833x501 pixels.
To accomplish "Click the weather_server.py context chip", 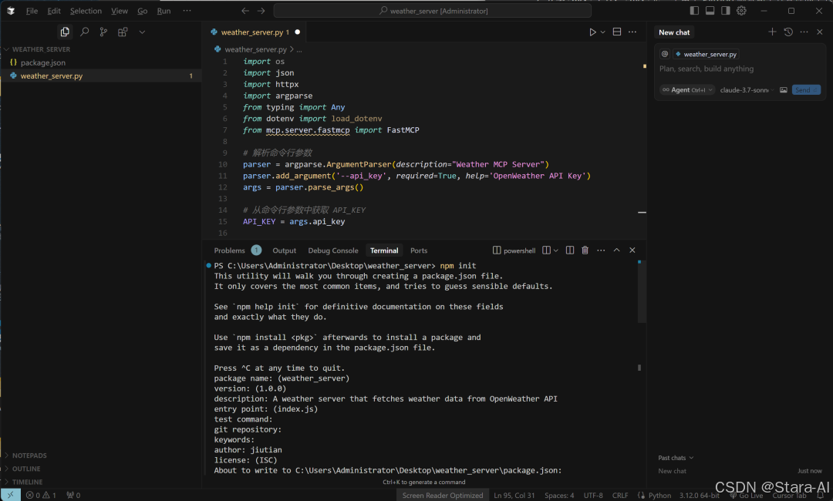I will coord(706,54).
